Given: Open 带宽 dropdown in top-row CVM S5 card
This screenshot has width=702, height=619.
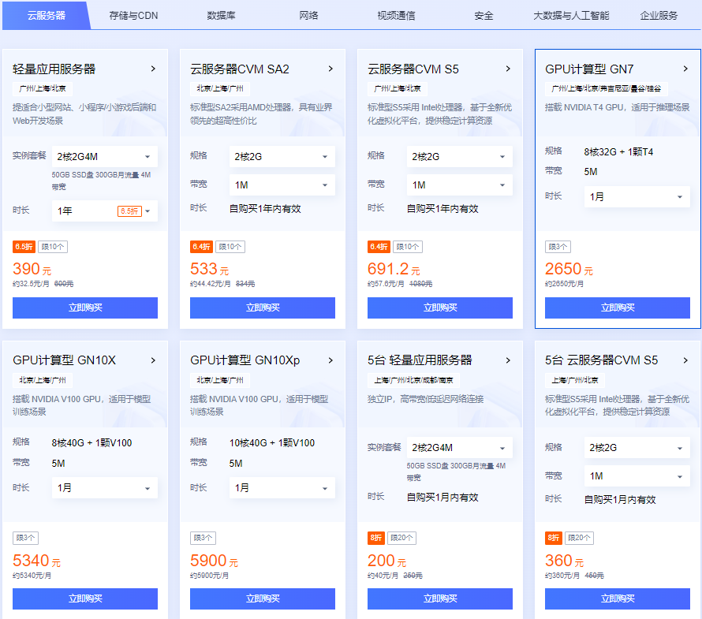Looking at the screenshot, I should click(x=459, y=185).
